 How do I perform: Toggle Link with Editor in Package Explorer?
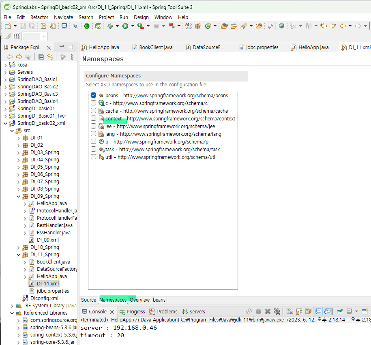pyautogui.click(x=50, y=57)
